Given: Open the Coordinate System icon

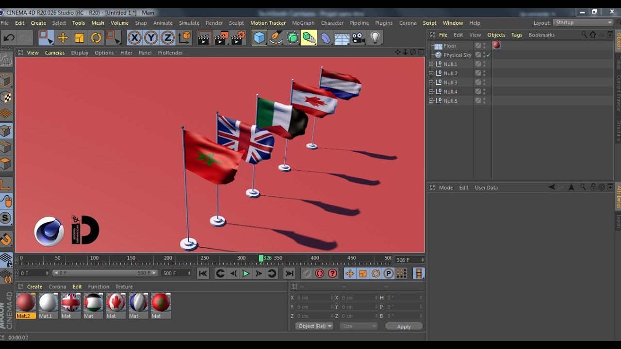Looking at the screenshot, I should [x=184, y=37].
